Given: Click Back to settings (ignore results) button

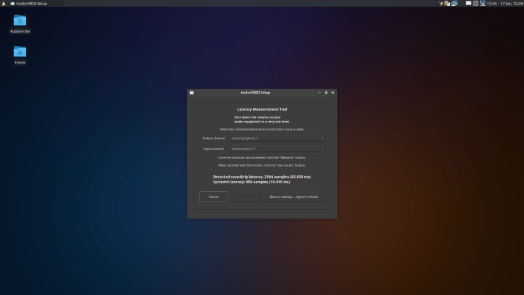Looking at the screenshot, I should [294, 196].
